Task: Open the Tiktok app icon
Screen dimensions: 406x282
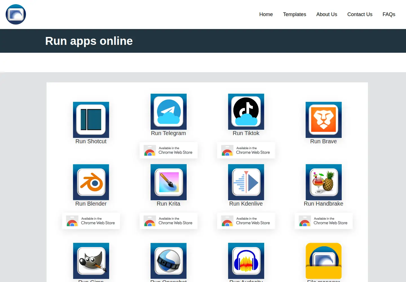Action: [x=246, y=112]
